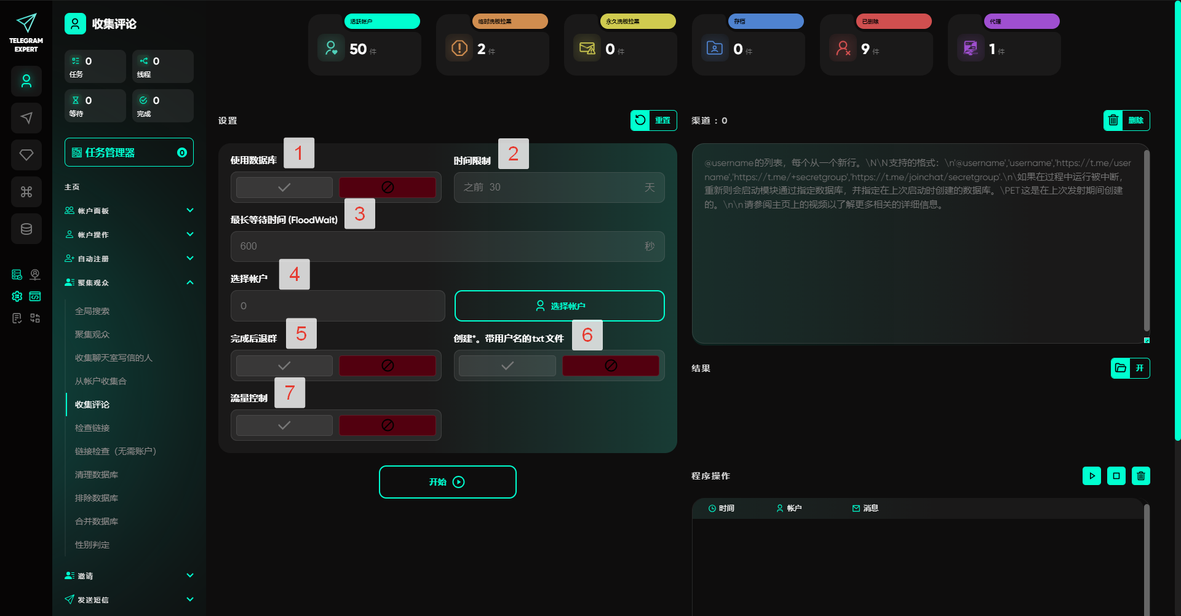Click the paper plane icon in left sidebar
The height and width of the screenshot is (616, 1181).
(26, 118)
